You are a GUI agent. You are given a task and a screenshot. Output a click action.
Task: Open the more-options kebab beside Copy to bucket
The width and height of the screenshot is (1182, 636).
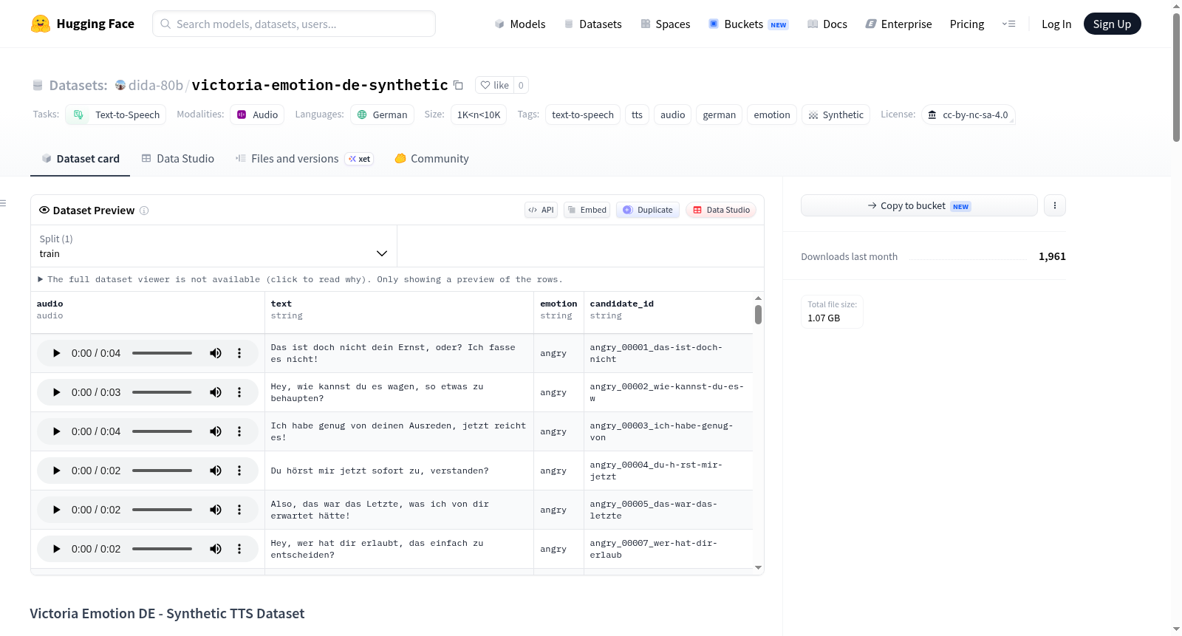coord(1055,205)
